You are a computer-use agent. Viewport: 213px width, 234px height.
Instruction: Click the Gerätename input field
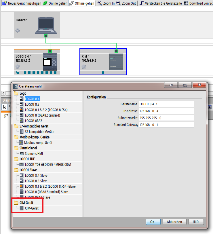click(x=166, y=104)
